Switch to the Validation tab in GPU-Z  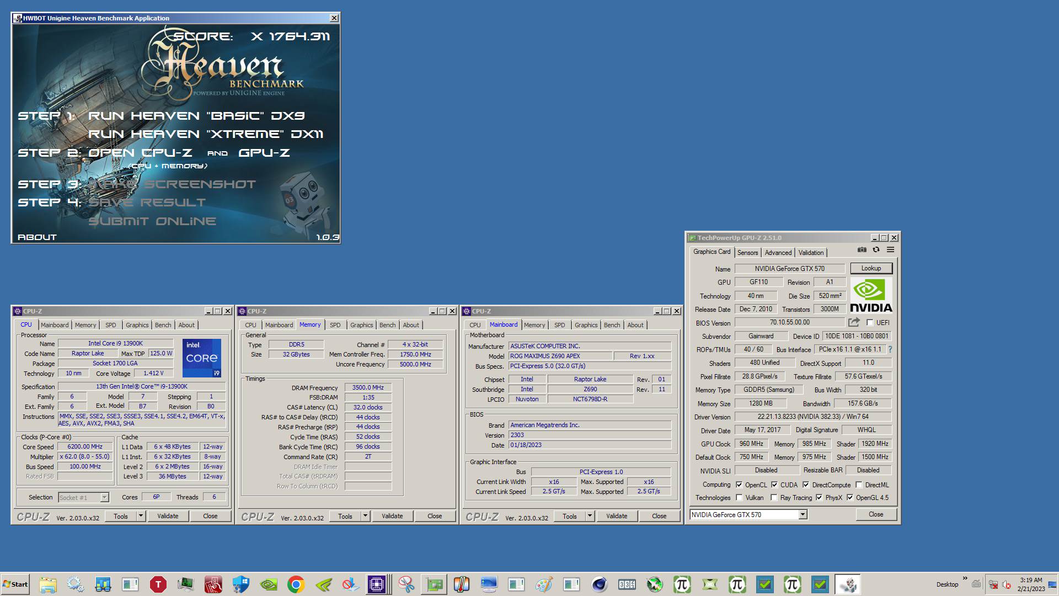point(811,253)
